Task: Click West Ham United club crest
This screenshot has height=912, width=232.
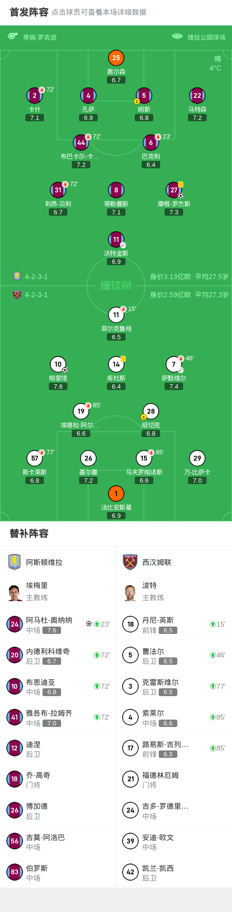Action: pos(130,562)
